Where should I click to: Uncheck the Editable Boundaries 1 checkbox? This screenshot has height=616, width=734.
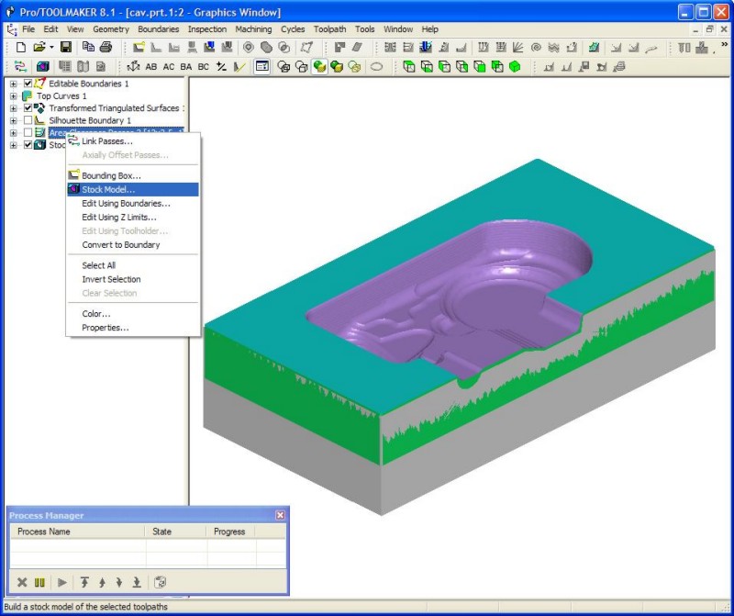pyautogui.click(x=28, y=84)
